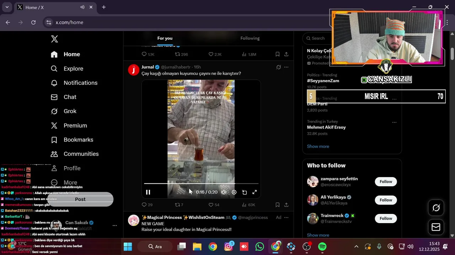Toggle picture-in-picture on video

[x=245, y=192]
